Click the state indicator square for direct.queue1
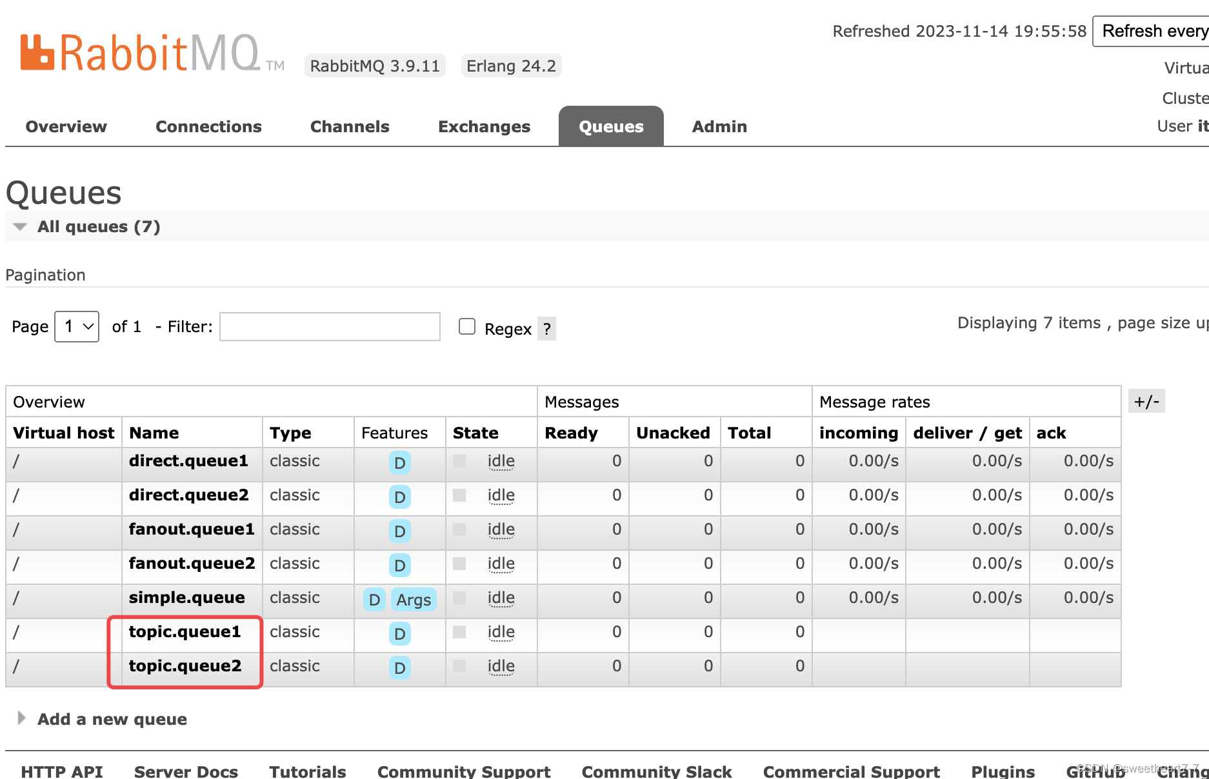Image resolution: width=1209 pixels, height=779 pixels. click(459, 461)
